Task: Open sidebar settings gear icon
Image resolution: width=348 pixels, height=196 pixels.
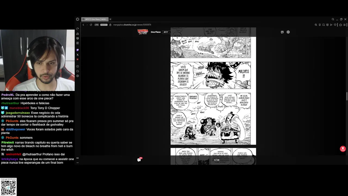Action: (x=77, y=76)
